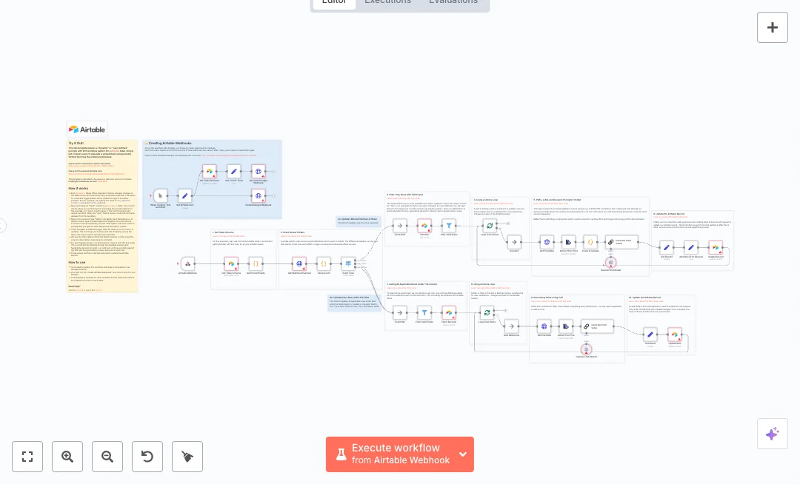This screenshot has width=800, height=484.
Task: Zoom in on the canvas
Action: click(x=67, y=457)
